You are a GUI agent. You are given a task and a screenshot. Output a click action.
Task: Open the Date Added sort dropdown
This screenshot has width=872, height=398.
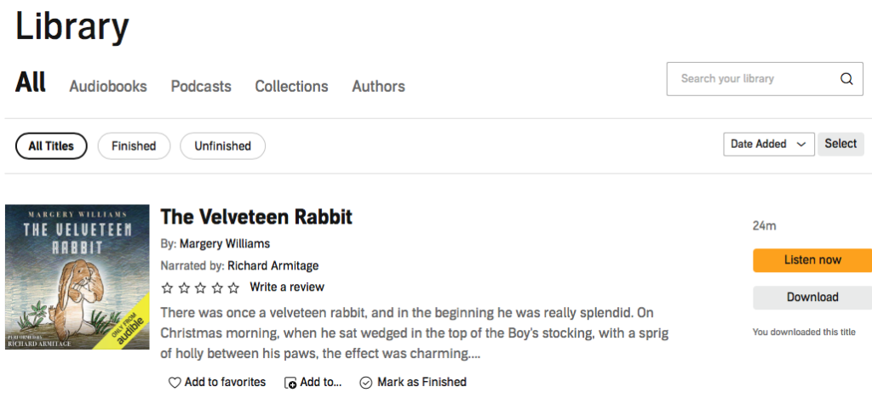click(x=768, y=145)
